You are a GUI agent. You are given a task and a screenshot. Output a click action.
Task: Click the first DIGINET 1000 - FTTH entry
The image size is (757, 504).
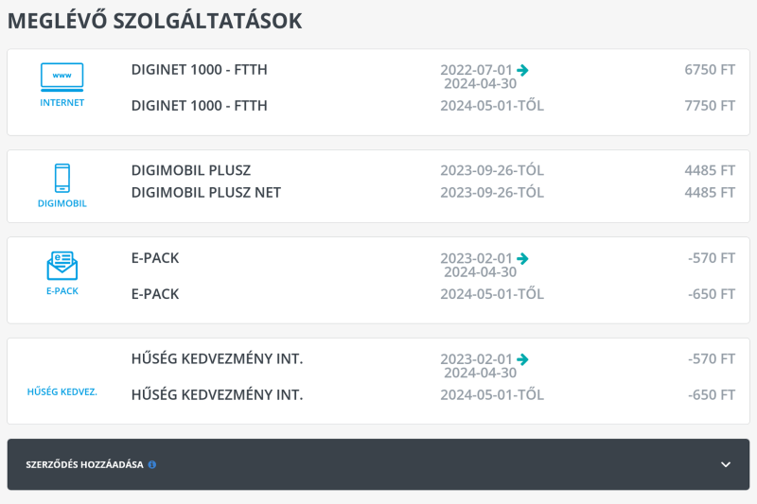click(199, 70)
